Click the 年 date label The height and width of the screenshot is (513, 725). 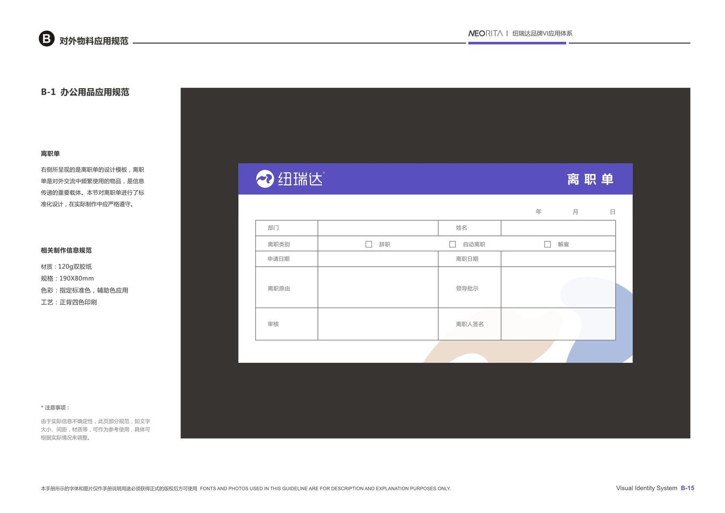pyautogui.click(x=539, y=212)
